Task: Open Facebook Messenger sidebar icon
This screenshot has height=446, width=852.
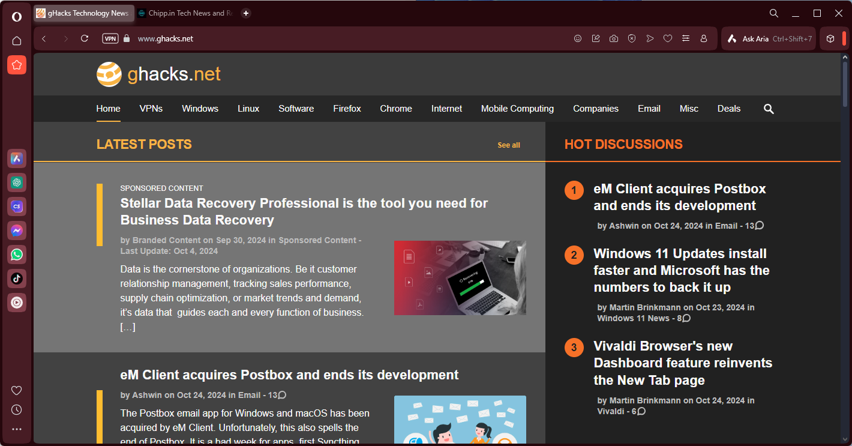Action: pos(17,231)
